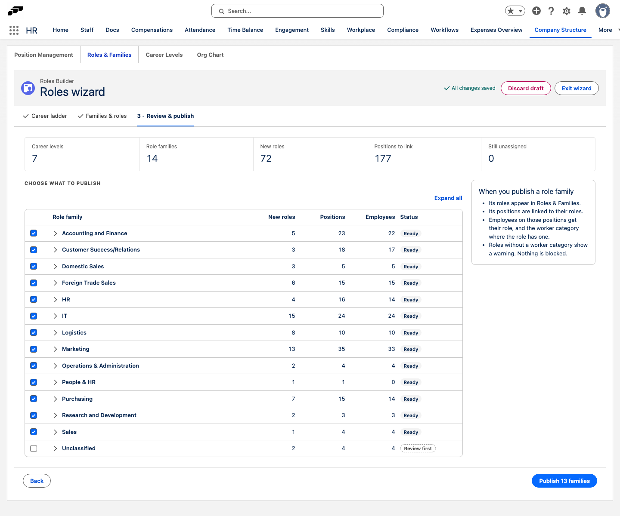Open the favorites list dropdown arrow
The height and width of the screenshot is (516, 620).
coord(521,11)
